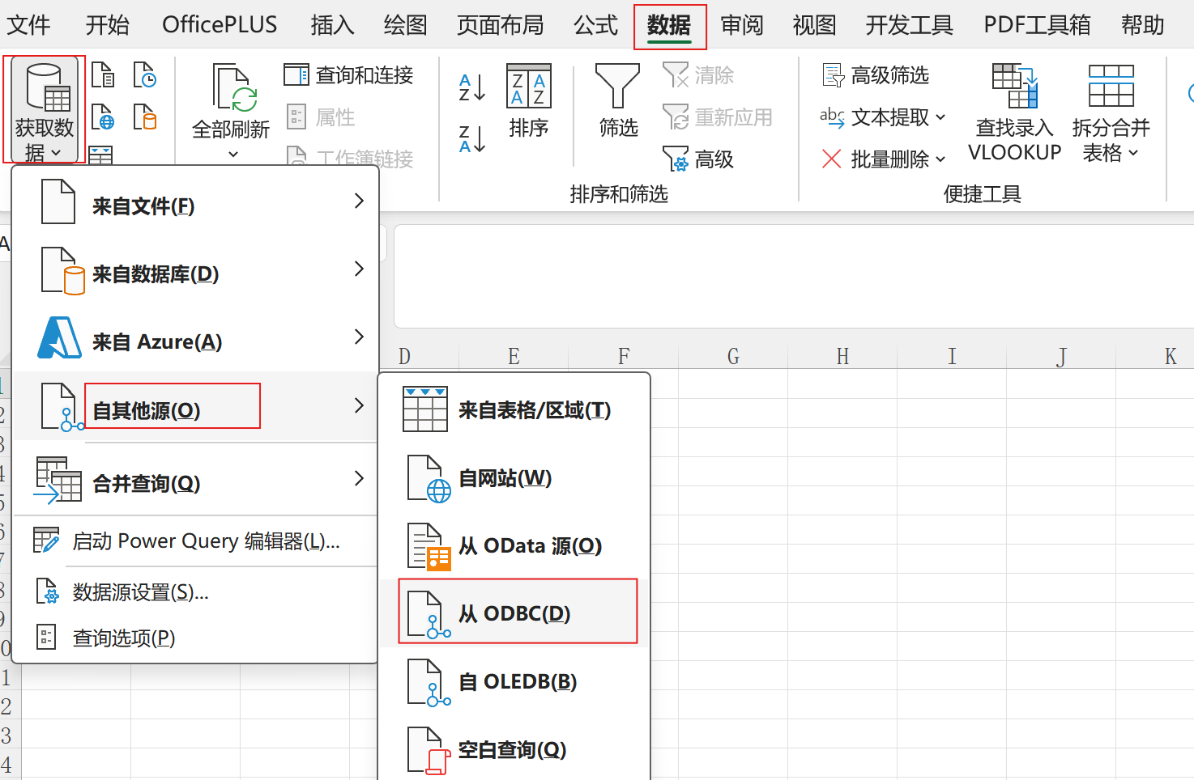Select column header G
Viewport: 1194px width, 780px height.
click(x=732, y=355)
